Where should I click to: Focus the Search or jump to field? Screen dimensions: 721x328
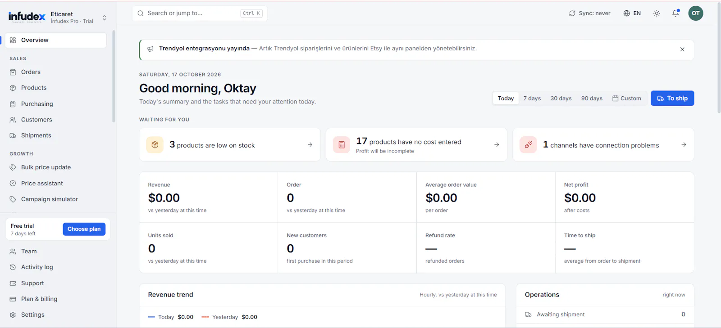pyautogui.click(x=200, y=13)
